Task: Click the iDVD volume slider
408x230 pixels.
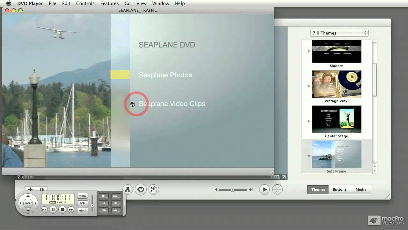Action: (233, 190)
